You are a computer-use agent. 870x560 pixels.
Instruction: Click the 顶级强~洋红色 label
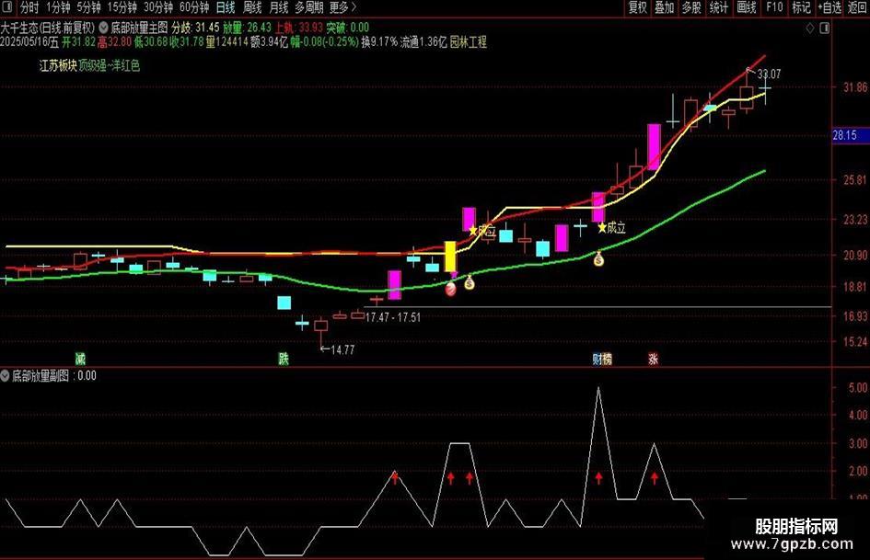109,66
